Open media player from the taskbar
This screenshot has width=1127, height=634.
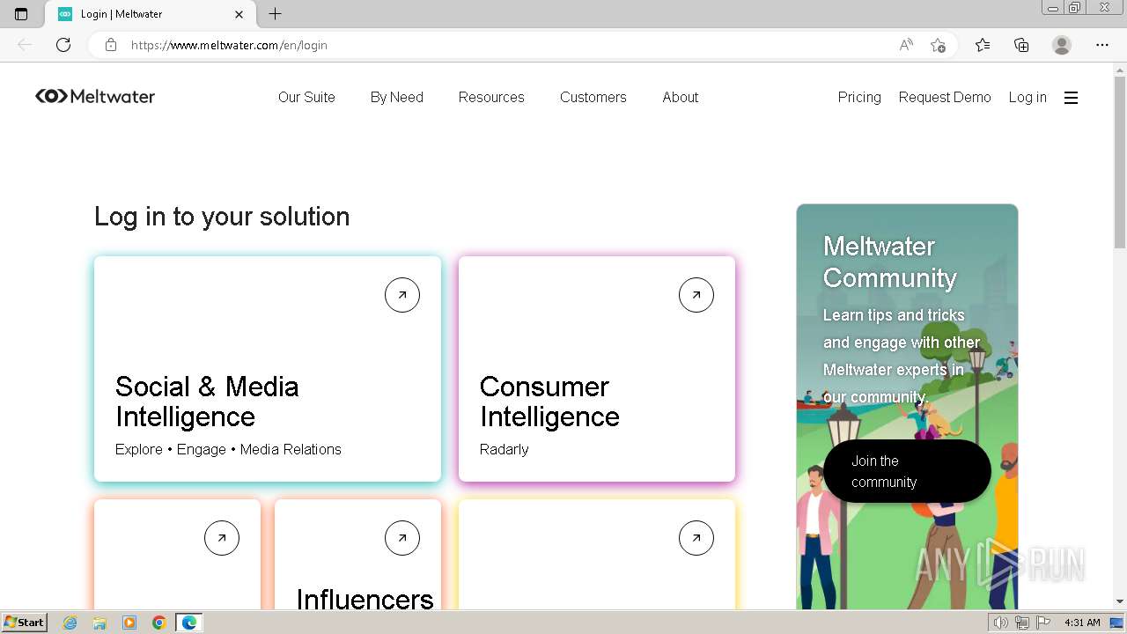point(129,623)
